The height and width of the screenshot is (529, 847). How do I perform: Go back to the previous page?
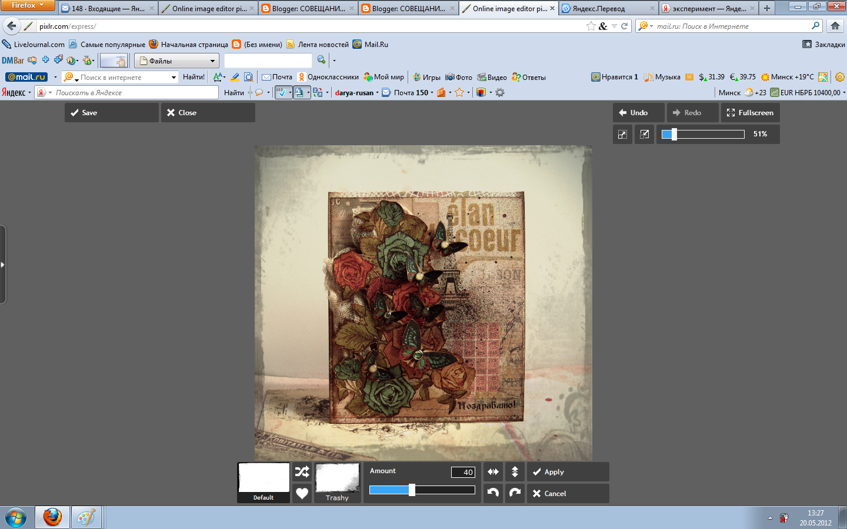[11, 26]
